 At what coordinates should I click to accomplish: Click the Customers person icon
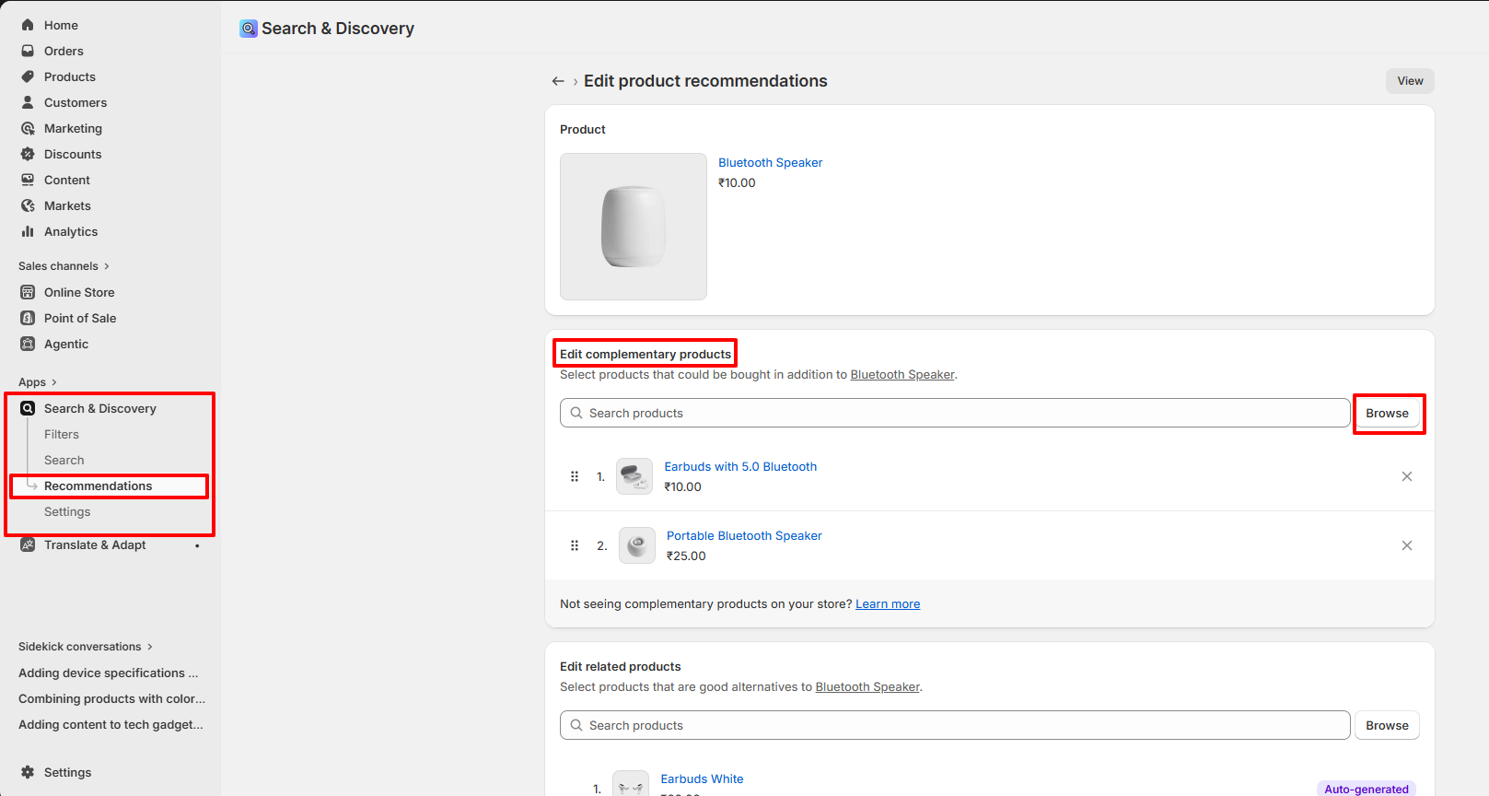pos(28,102)
